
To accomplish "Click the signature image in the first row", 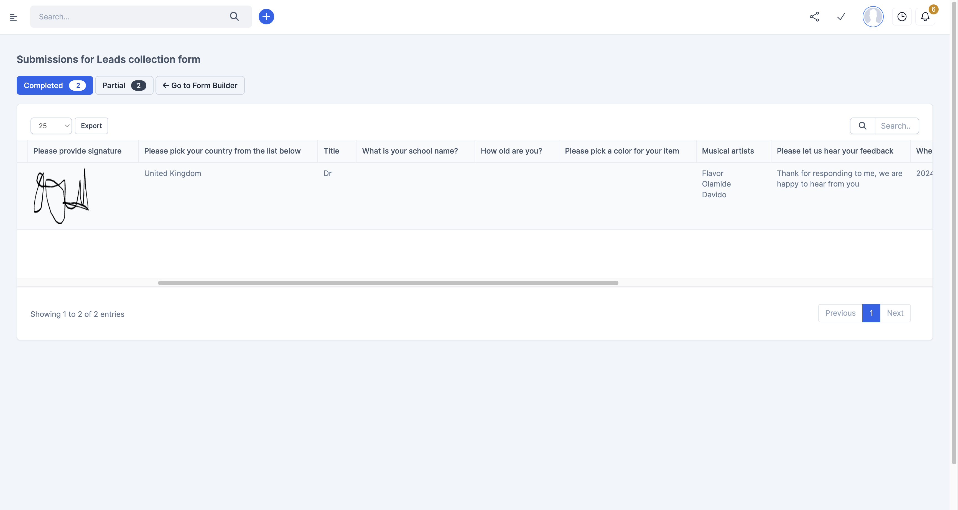I will [61, 196].
